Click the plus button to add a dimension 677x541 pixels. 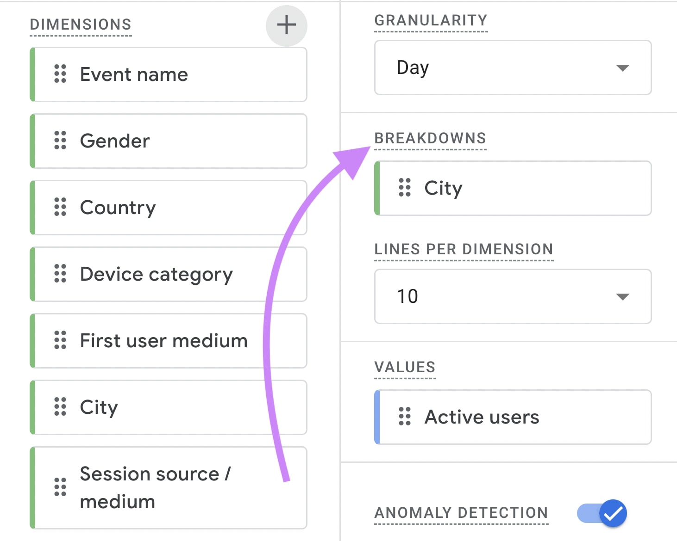(286, 25)
